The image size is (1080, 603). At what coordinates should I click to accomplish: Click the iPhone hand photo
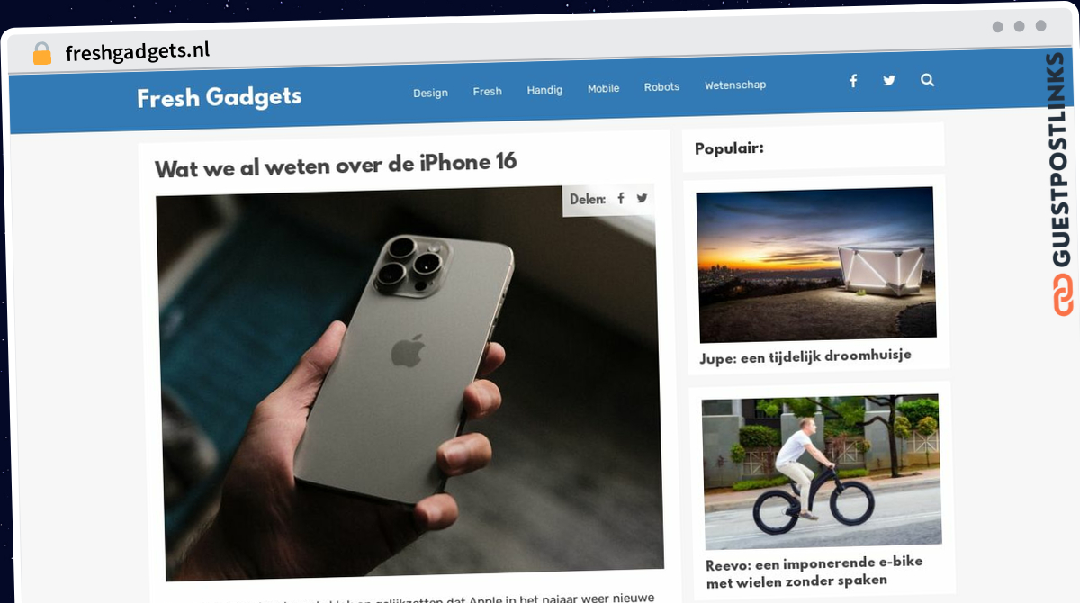[409, 382]
